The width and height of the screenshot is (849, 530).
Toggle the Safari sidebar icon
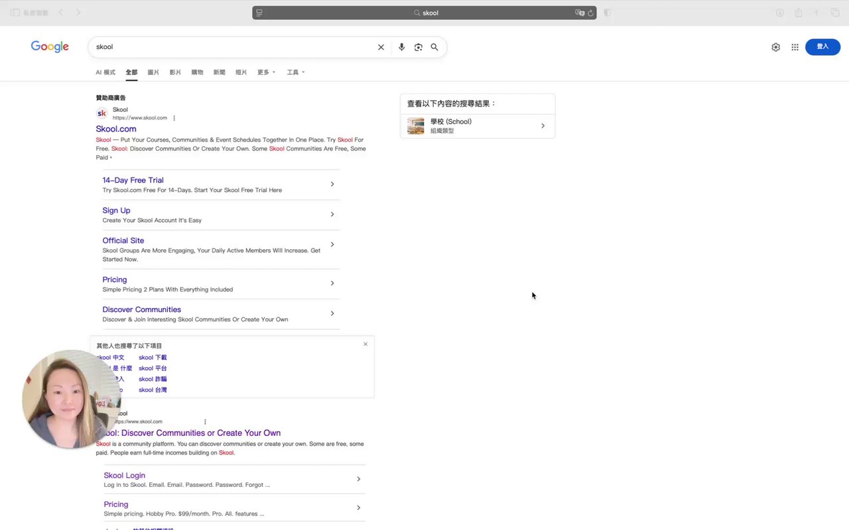click(x=15, y=13)
